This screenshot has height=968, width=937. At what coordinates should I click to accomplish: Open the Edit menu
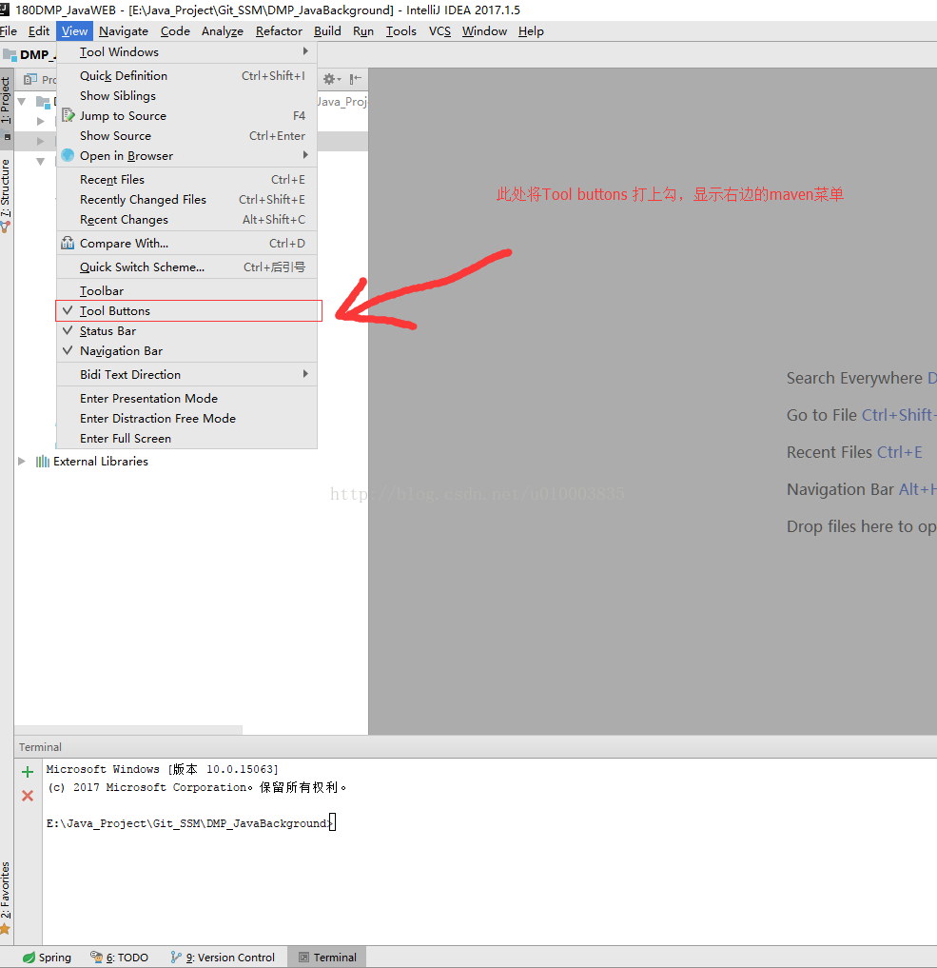tap(39, 30)
